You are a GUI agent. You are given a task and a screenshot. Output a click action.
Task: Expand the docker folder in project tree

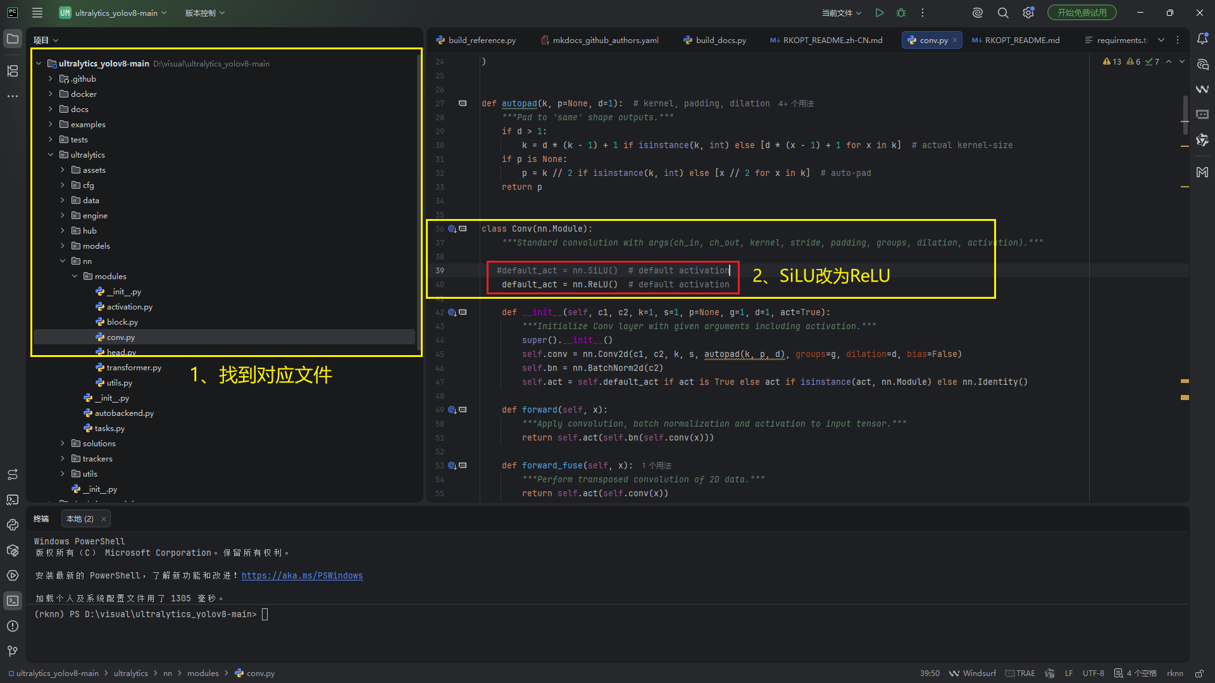point(51,94)
